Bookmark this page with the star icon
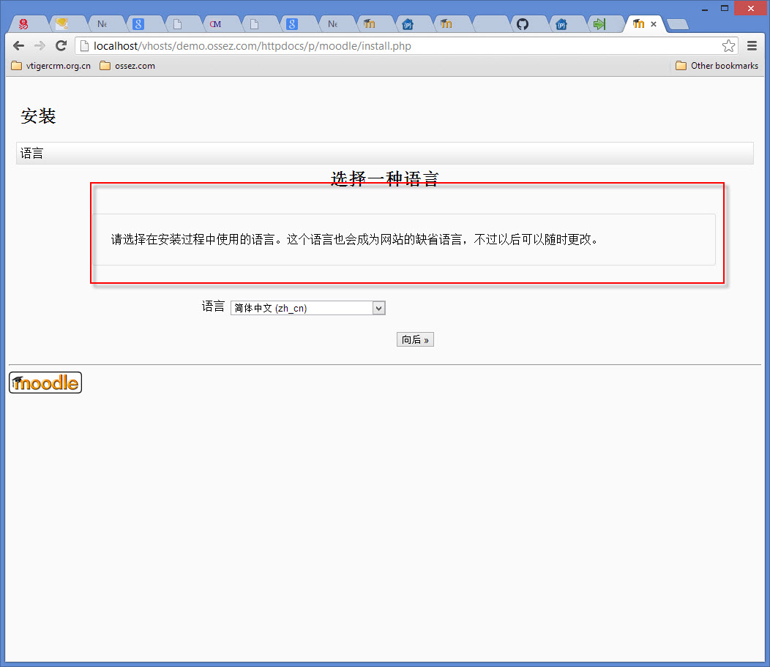 (728, 46)
